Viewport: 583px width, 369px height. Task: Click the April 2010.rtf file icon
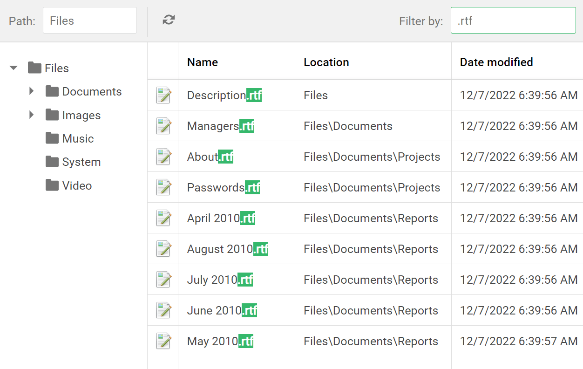click(x=163, y=218)
